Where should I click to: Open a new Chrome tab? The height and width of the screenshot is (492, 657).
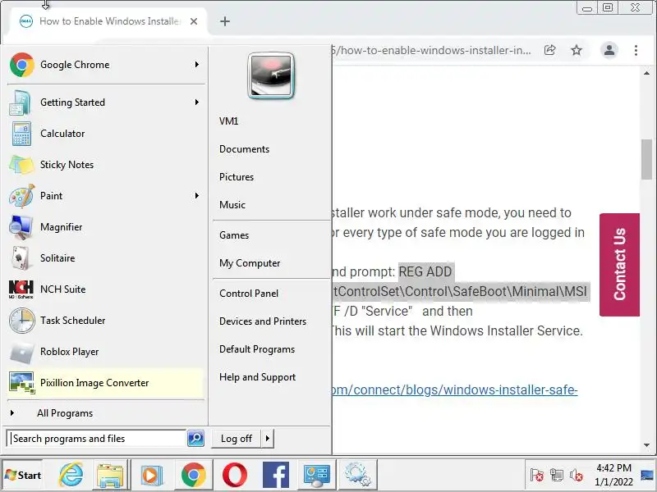(225, 21)
